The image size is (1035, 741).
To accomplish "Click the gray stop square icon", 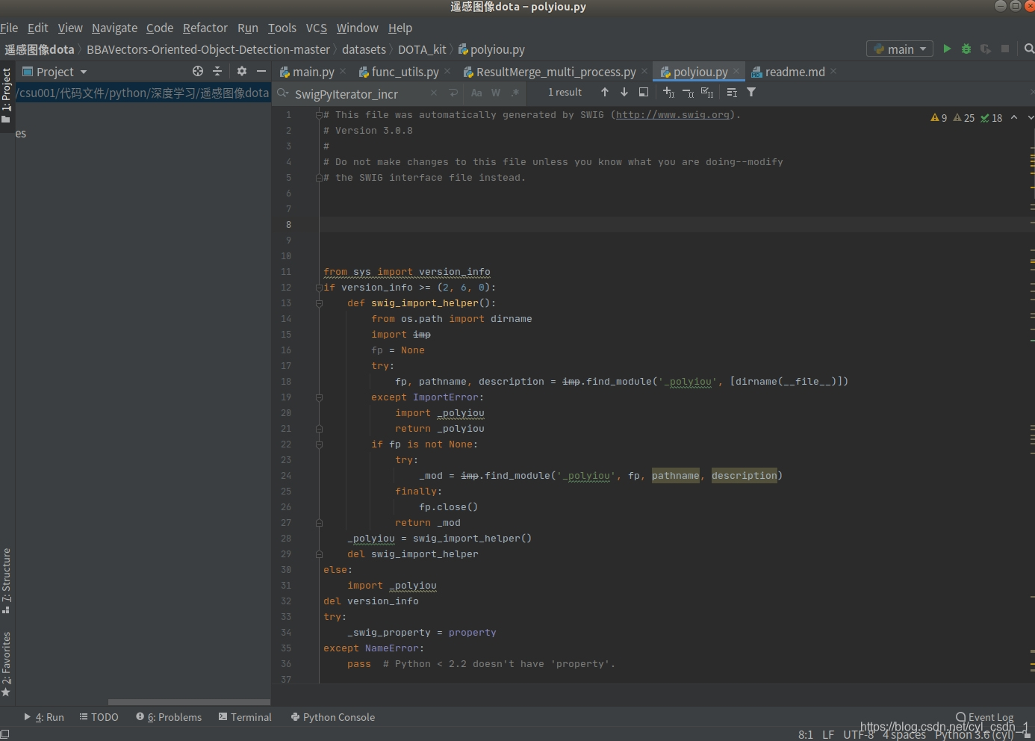I will 1005,49.
